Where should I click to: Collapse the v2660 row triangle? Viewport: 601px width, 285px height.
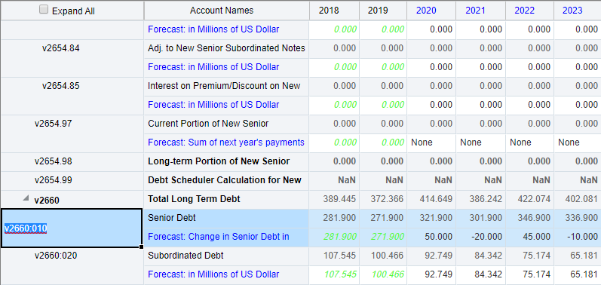pos(26,198)
